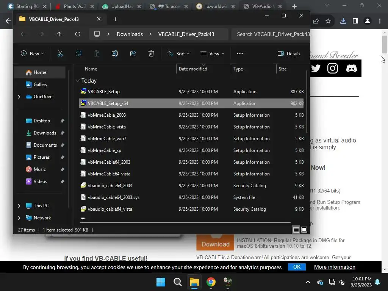Refresh the Explorer folder view
This screenshot has width=388, height=291.
click(78, 34)
